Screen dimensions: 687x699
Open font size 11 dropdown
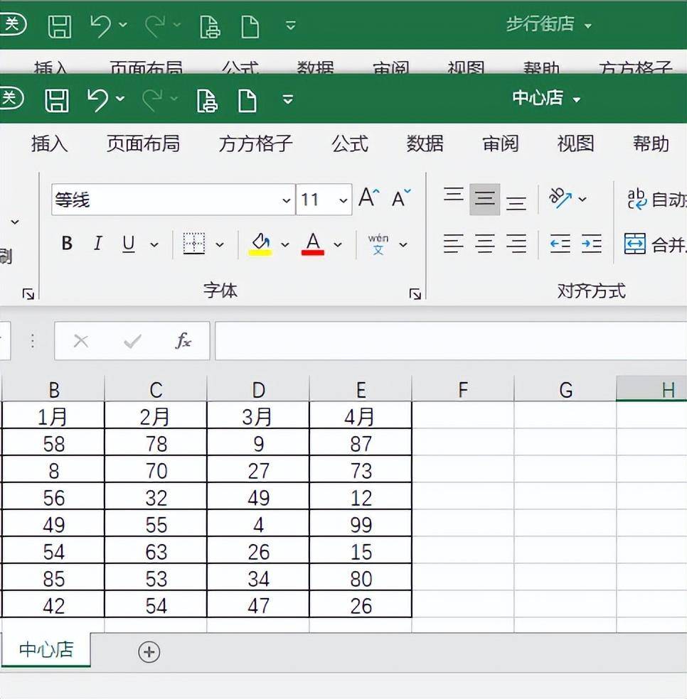tap(343, 200)
